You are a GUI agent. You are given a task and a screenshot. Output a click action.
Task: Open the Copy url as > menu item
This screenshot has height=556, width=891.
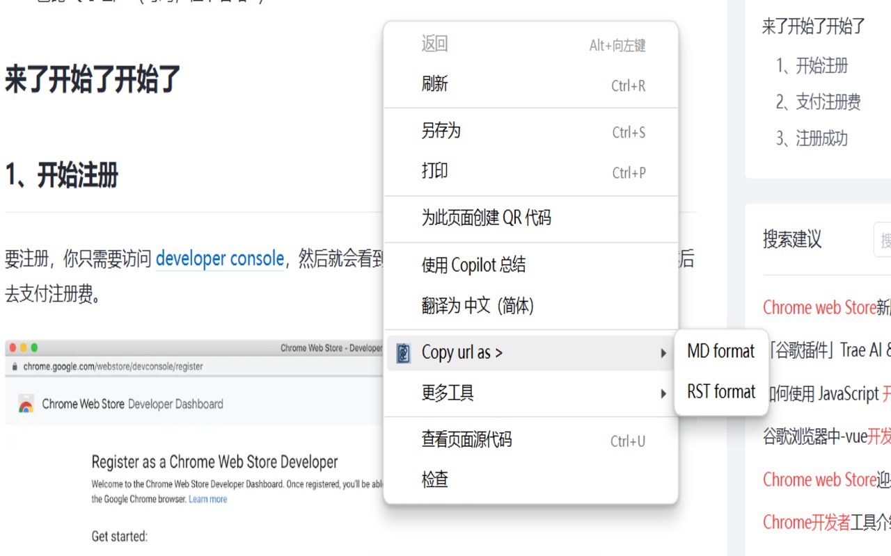point(531,353)
